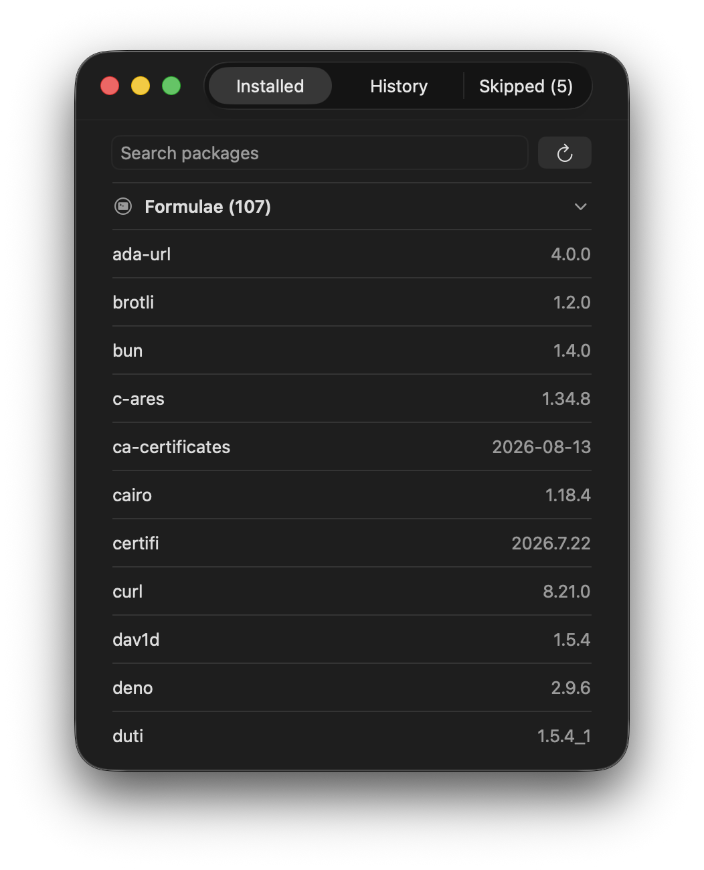Maximize the window with green button
This screenshot has width=704, height=870.
tap(171, 86)
